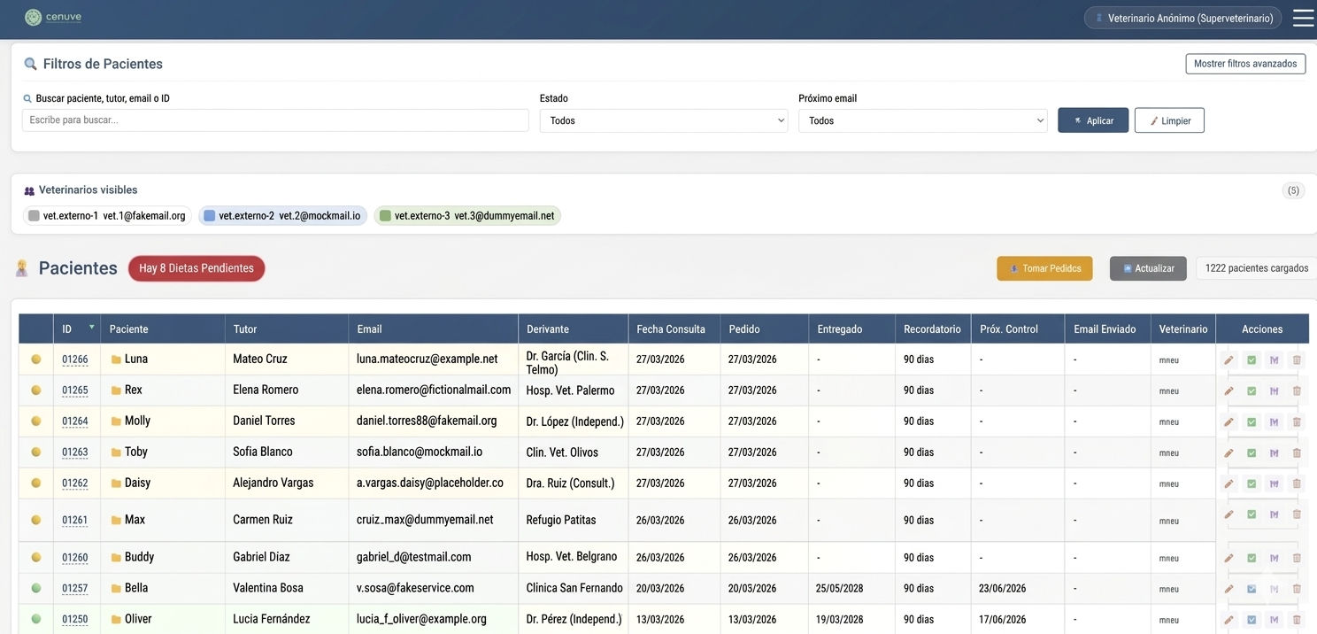Image resolution: width=1317 pixels, height=634 pixels.
Task: Click the green swatch on the vet.externo-3 chip
Action: click(385, 216)
